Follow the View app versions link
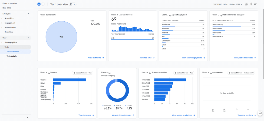 tap(247, 115)
